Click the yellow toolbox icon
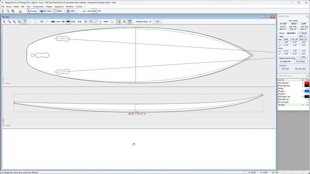The image size is (310, 174). coord(20,11)
